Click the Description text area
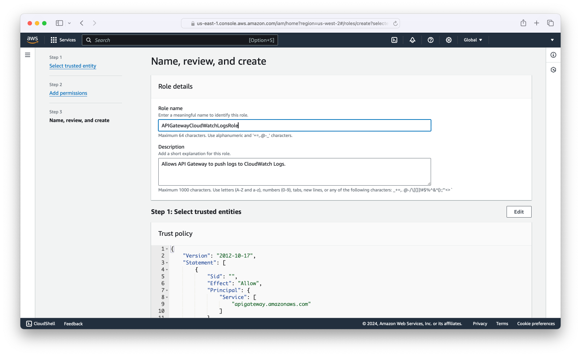 [294, 172]
